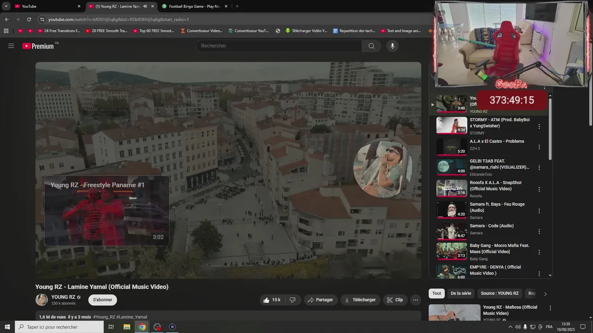The width and height of the screenshot is (593, 333).
Task: Click the Partager share button
Action: click(321, 300)
